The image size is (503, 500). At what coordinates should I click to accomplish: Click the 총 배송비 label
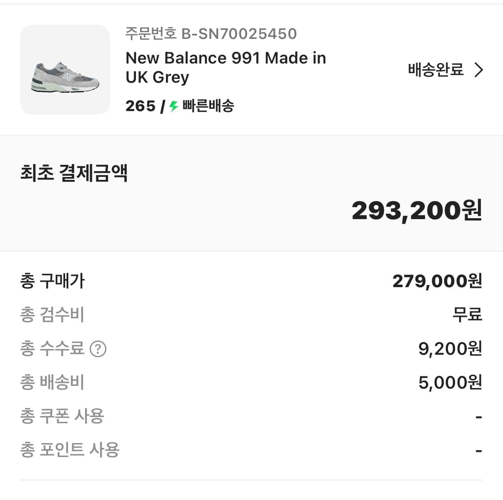point(51,382)
